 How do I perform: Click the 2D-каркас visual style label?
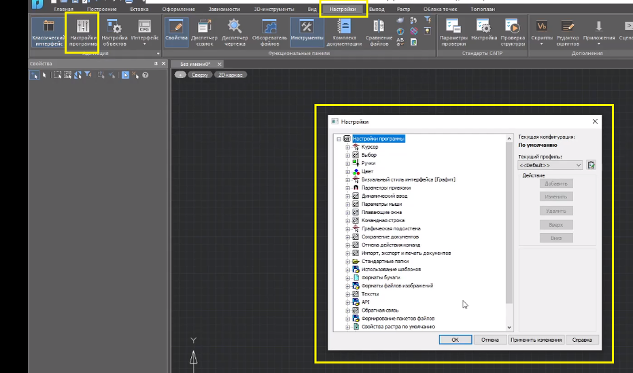(x=230, y=75)
